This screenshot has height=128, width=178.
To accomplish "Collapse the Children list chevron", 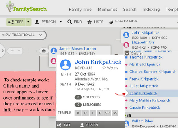I will (x=127, y=53).
